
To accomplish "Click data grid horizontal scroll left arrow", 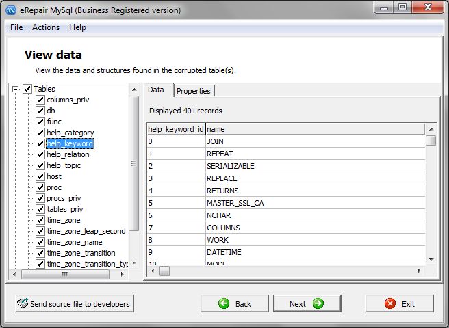I will point(153,271).
